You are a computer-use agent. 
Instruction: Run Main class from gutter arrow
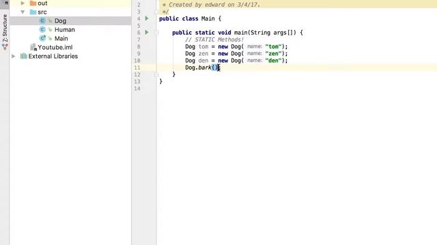coord(147,18)
